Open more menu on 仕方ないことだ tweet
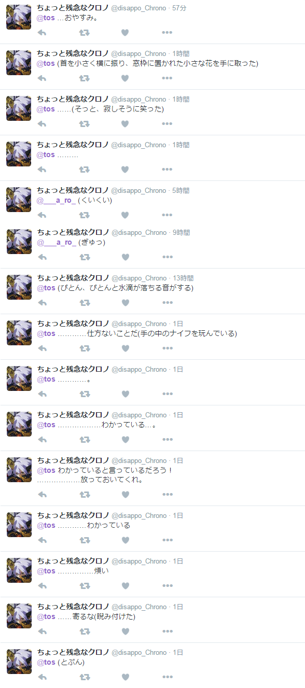 click(x=167, y=348)
